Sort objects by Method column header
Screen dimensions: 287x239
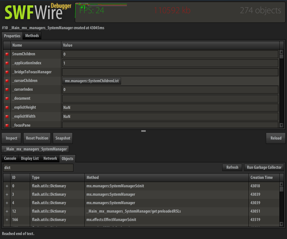(x=167, y=177)
